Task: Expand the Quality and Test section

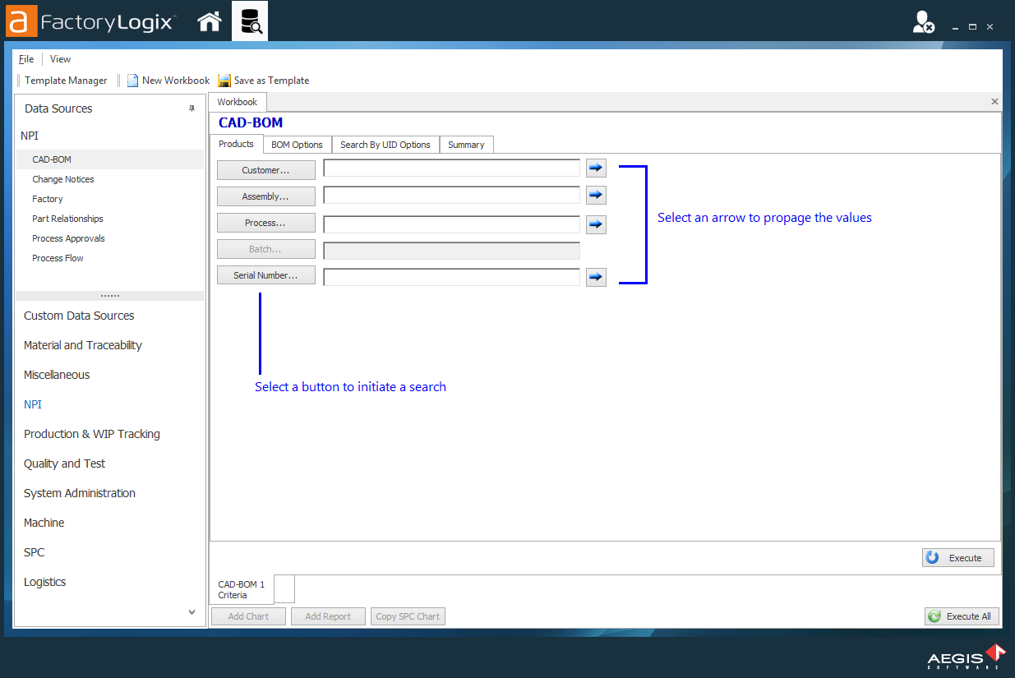Action: (64, 464)
